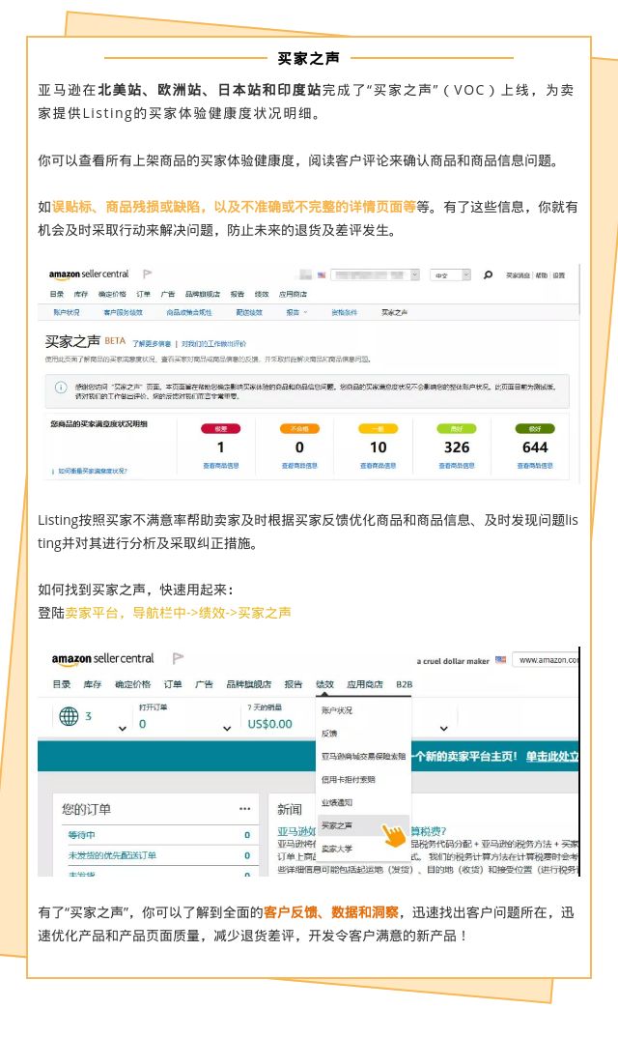The height and width of the screenshot is (1038, 618).
Task: Click the Amazon Seller Central logo on the 买家之声 dashboard
Action: click(x=89, y=274)
